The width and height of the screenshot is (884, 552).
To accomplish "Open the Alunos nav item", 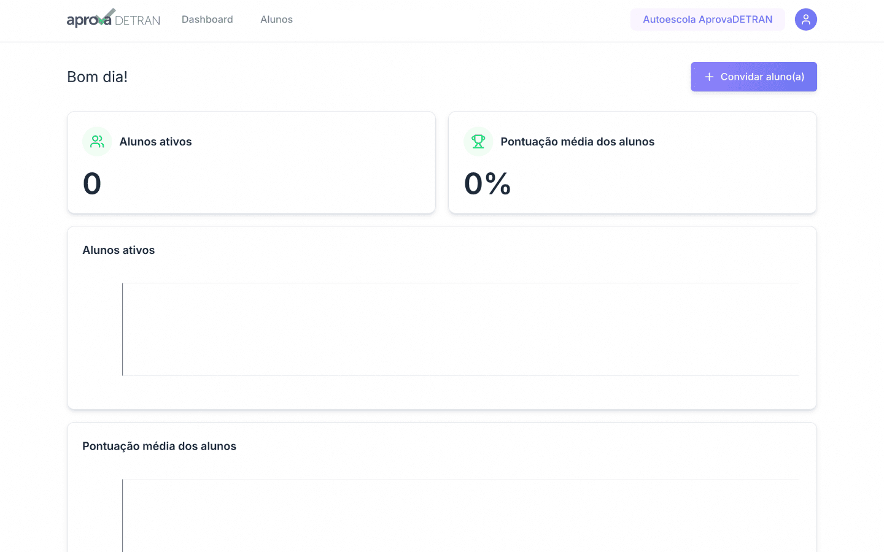I will [x=276, y=20].
